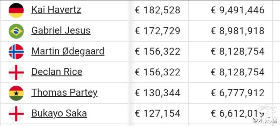
Task: Open Declan Rice player link
Action: click(x=57, y=72)
